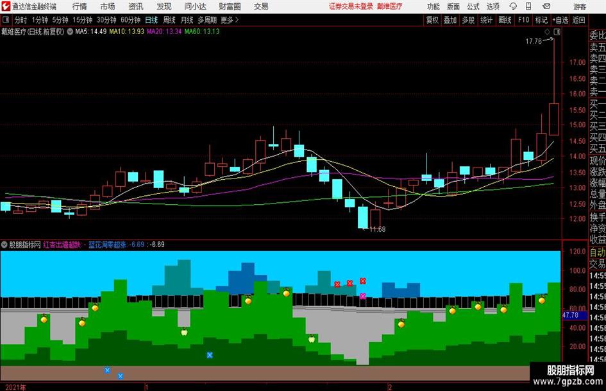Click the 标记 mark button
Image resolution: width=606 pixels, height=391 pixels.
pos(541,20)
